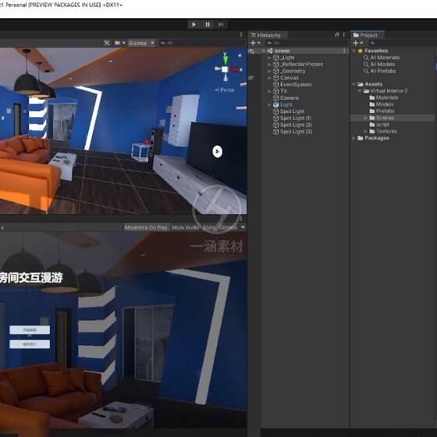Click the Unity scene icon beside scene
437x437 pixels.
pos(270,51)
